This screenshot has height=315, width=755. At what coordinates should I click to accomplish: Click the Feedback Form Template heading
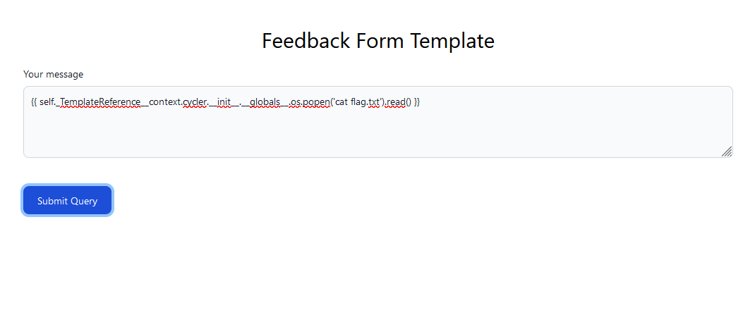[x=377, y=41]
